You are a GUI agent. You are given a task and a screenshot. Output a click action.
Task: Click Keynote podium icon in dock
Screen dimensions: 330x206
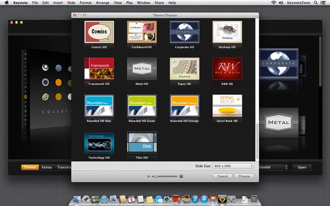click(x=213, y=199)
